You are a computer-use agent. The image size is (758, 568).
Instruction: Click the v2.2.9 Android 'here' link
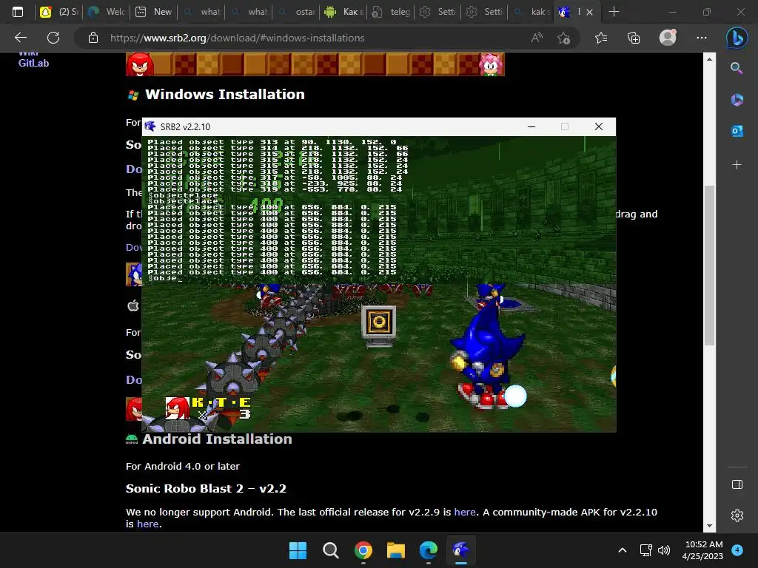click(x=465, y=512)
